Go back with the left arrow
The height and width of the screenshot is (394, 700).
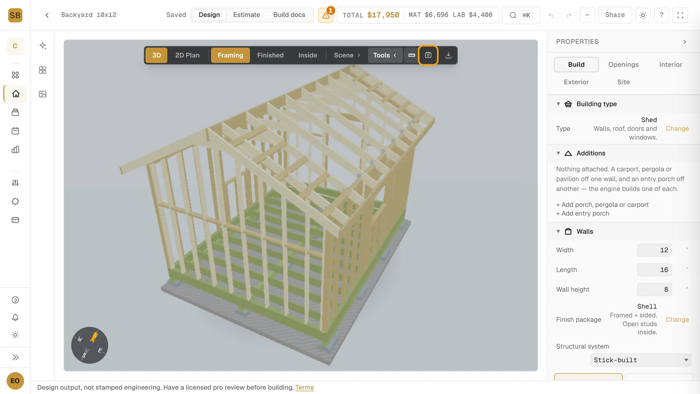(x=47, y=15)
